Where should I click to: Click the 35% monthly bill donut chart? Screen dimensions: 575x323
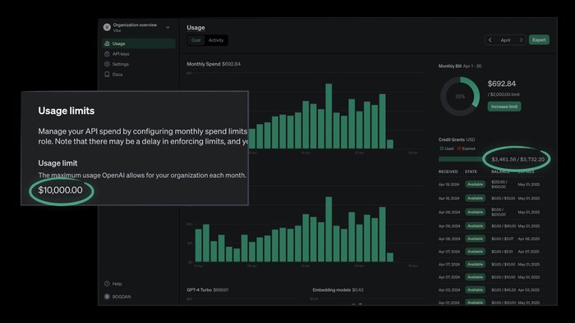pyautogui.click(x=460, y=97)
